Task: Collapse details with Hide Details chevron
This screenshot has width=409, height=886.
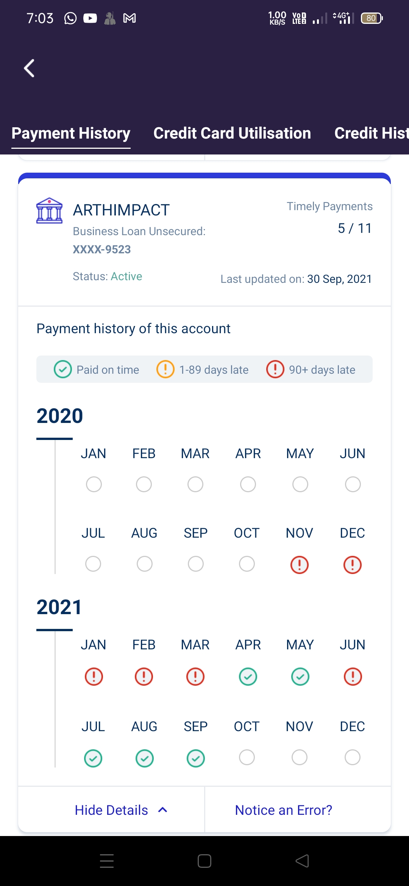Action: click(x=163, y=810)
